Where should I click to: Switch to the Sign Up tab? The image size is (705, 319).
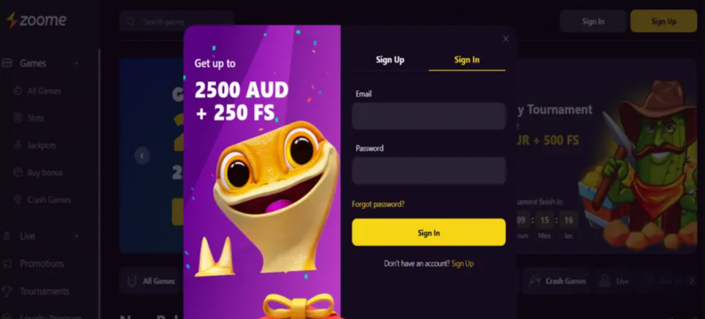(x=390, y=60)
